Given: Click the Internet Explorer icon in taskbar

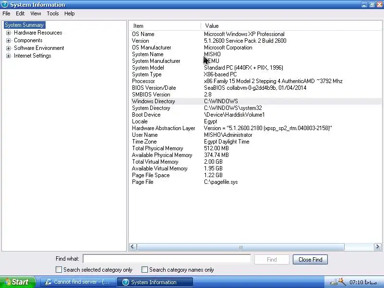Looking at the screenshot, I should pos(48,282).
